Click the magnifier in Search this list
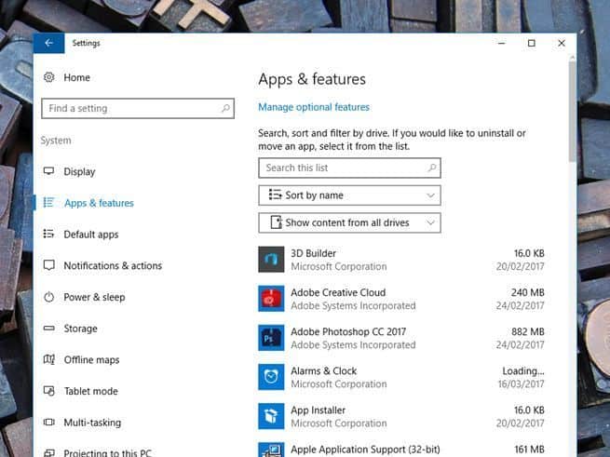 click(431, 168)
